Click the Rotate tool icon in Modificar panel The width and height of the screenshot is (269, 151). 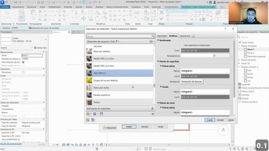[97, 18]
